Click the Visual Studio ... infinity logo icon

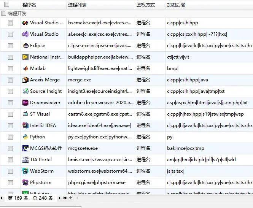(x=25, y=23)
